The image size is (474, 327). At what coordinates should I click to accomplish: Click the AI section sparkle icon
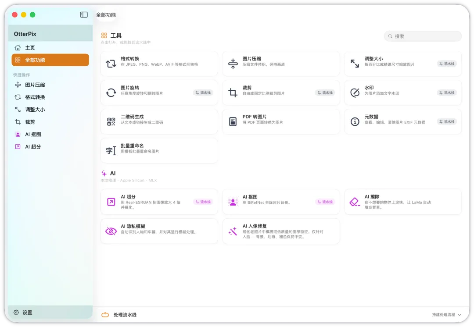[x=104, y=173]
